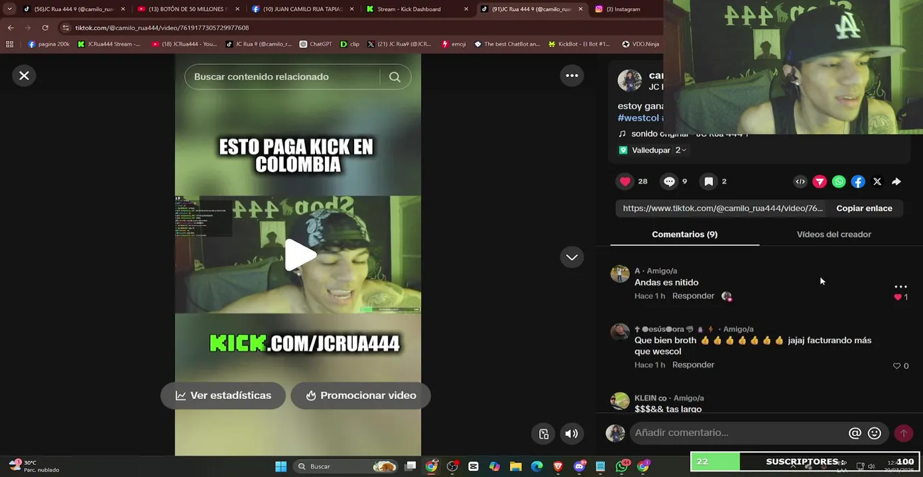Play the paused TikTok video

coord(300,255)
